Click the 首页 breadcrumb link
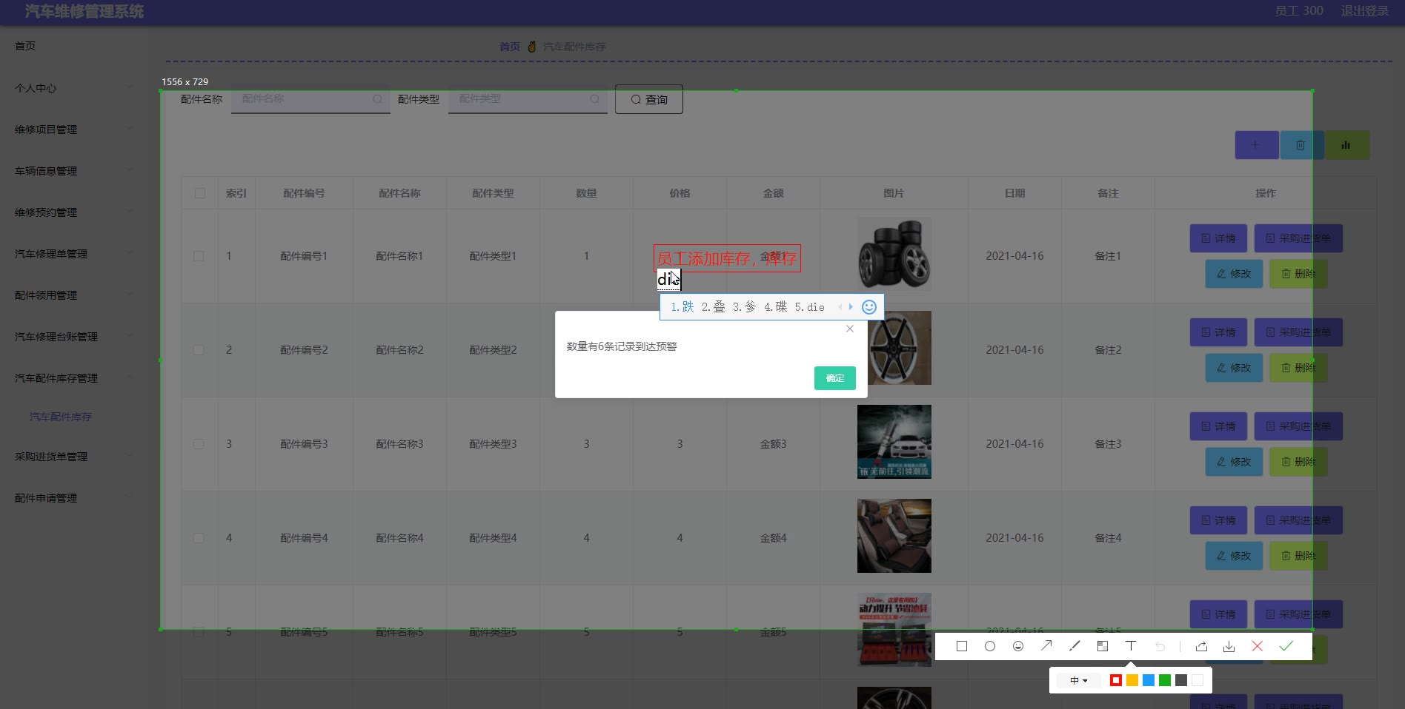The image size is (1405, 709). click(510, 47)
